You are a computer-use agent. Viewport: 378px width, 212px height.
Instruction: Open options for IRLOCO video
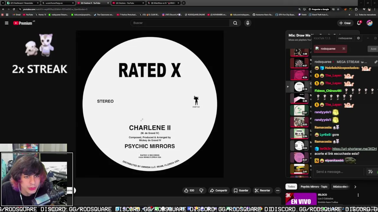click(x=358, y=195)
